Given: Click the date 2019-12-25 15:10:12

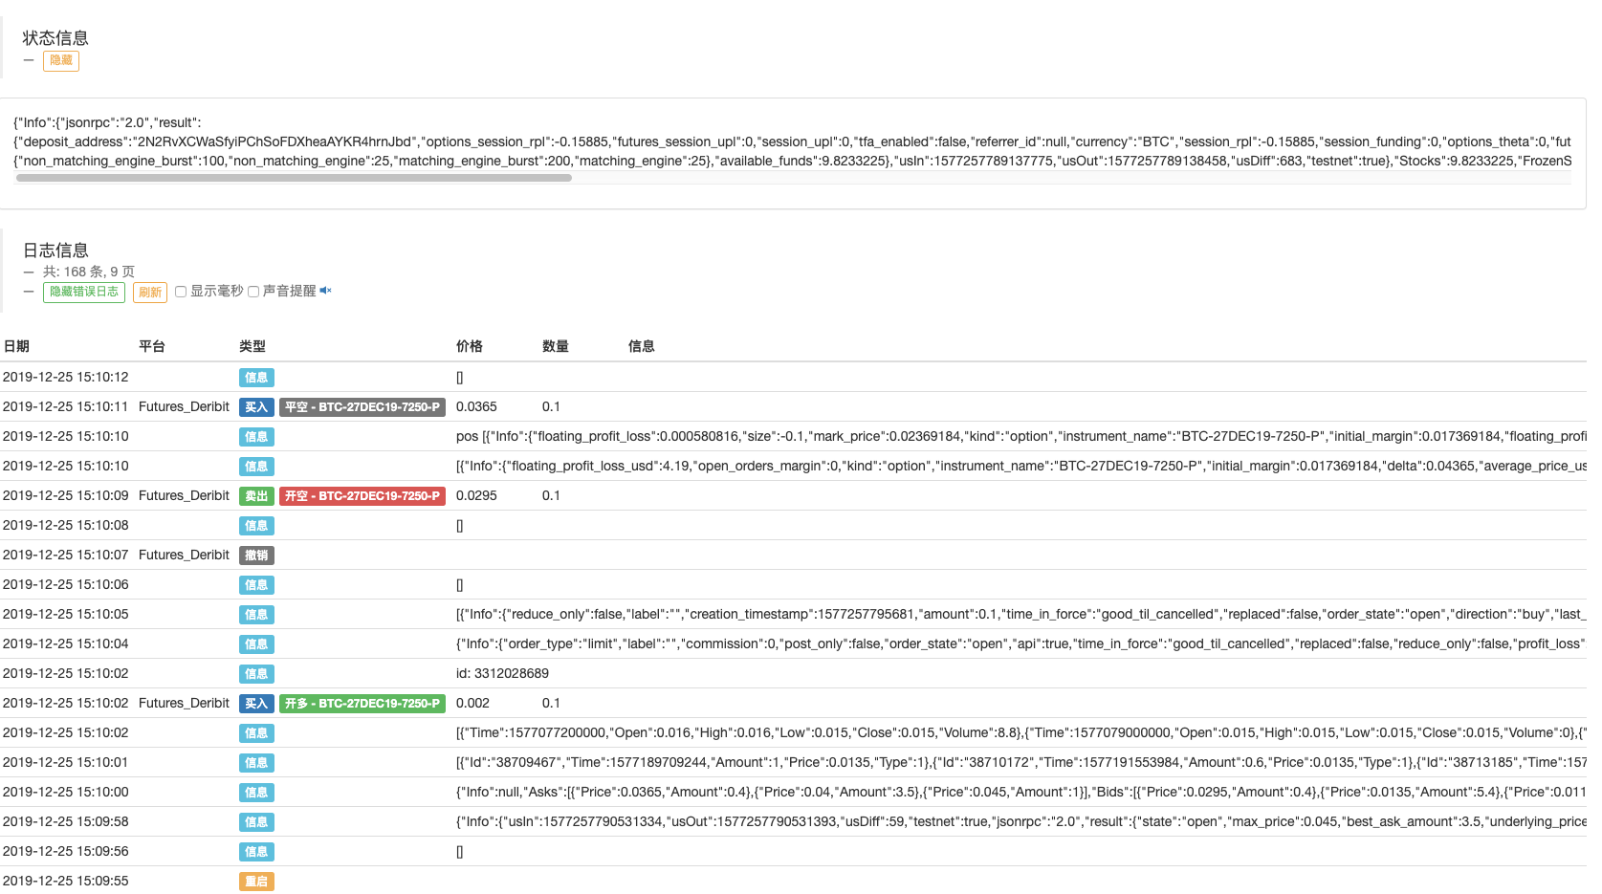Looking at the screenshot, I should [x=65, y=377].
